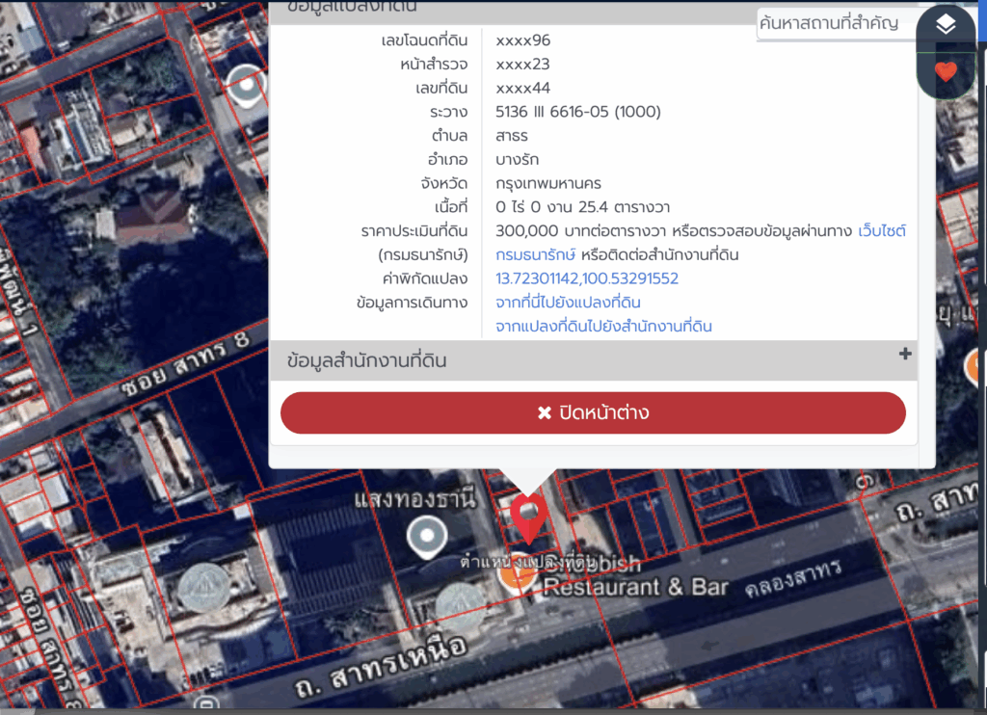This screenshot has height=715, width=987.
Task: Select the gray place marker in upper-left map
Action: tap(248, 85)
